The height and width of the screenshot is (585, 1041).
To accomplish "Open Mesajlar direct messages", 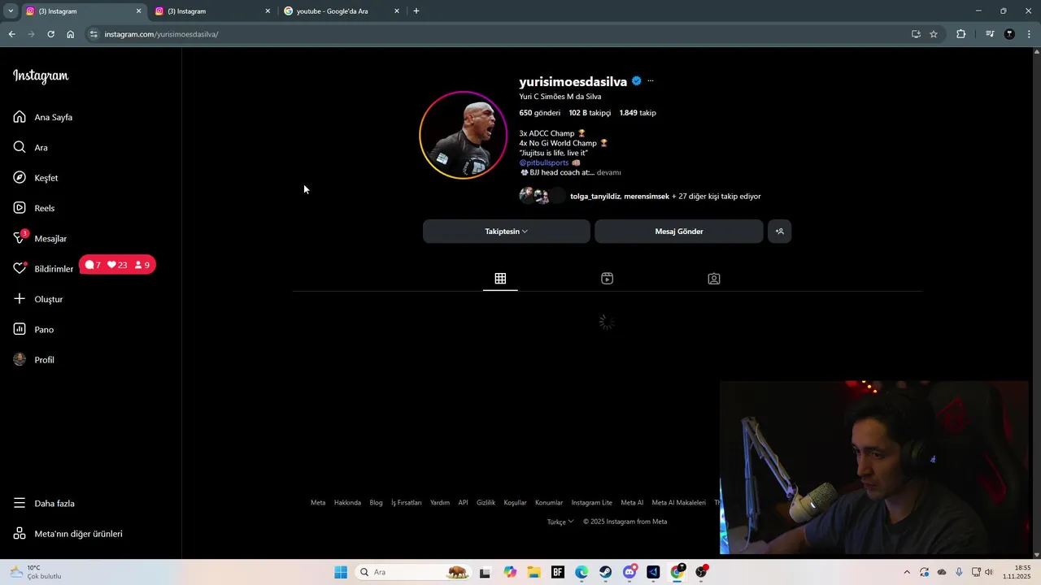I will tap(40, 238).
